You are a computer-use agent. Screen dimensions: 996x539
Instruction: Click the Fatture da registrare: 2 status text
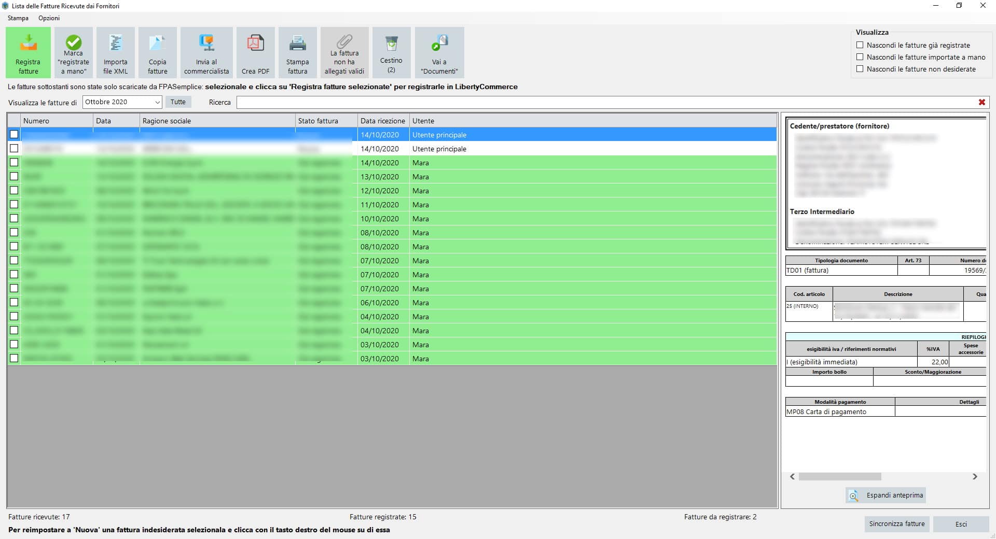pos(720,517)
